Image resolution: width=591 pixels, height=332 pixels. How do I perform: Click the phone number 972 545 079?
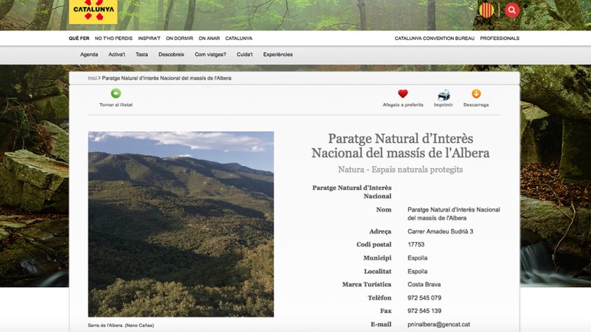(424, 298)
